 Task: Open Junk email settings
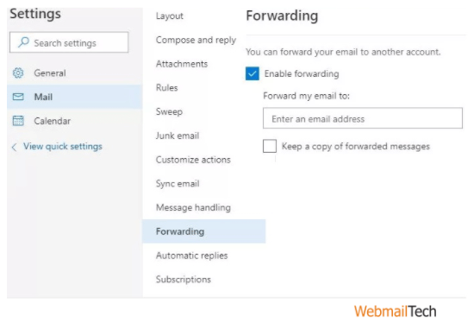click(178, 136)
